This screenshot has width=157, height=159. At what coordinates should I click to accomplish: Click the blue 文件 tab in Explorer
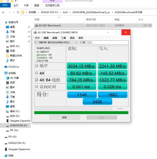point(5,5)
